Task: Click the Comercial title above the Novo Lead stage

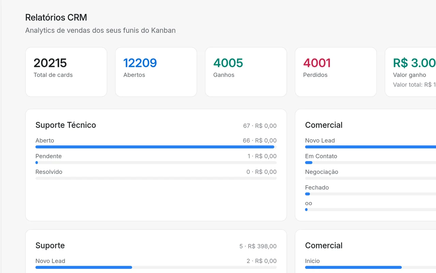Action: 324,125
